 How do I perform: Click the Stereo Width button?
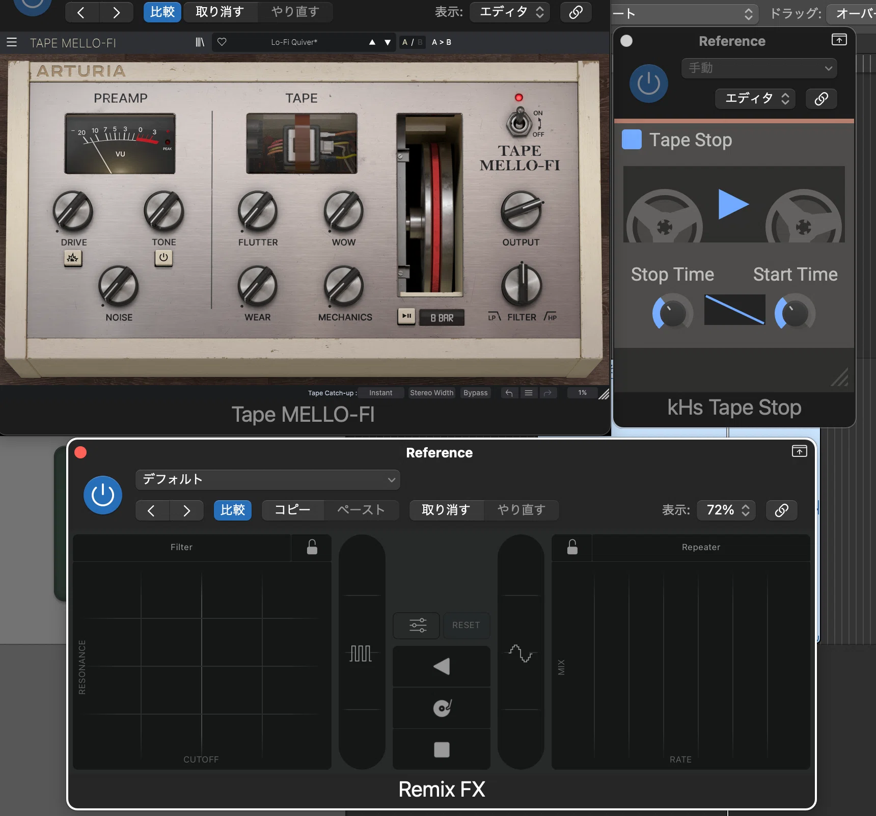431,393
